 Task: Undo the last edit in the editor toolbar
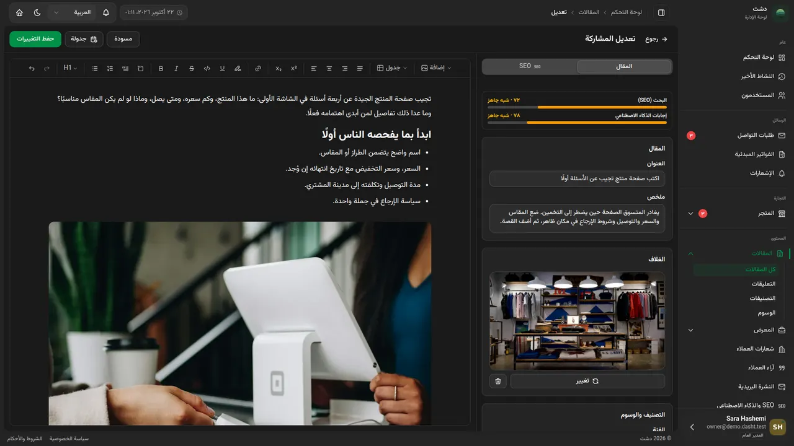tap(32, 68)
